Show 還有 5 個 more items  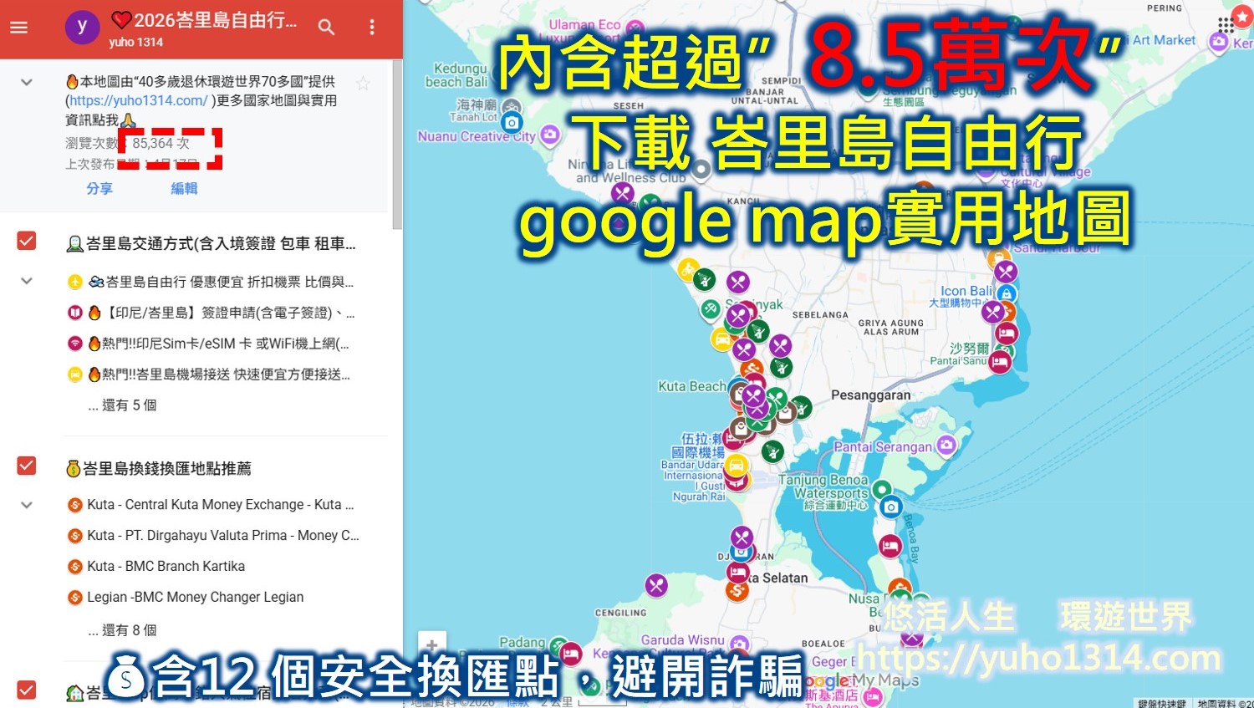[x=122, y=405]
